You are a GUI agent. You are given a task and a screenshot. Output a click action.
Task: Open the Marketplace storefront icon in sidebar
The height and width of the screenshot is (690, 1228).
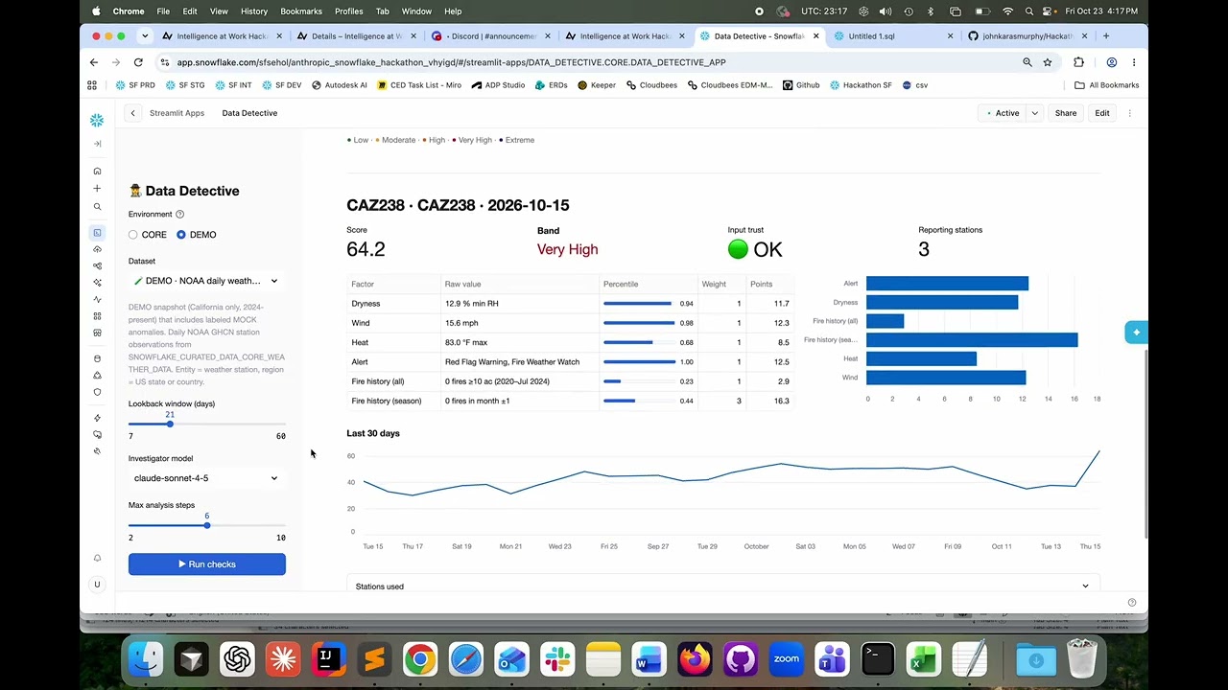click(x=97, y=333)
